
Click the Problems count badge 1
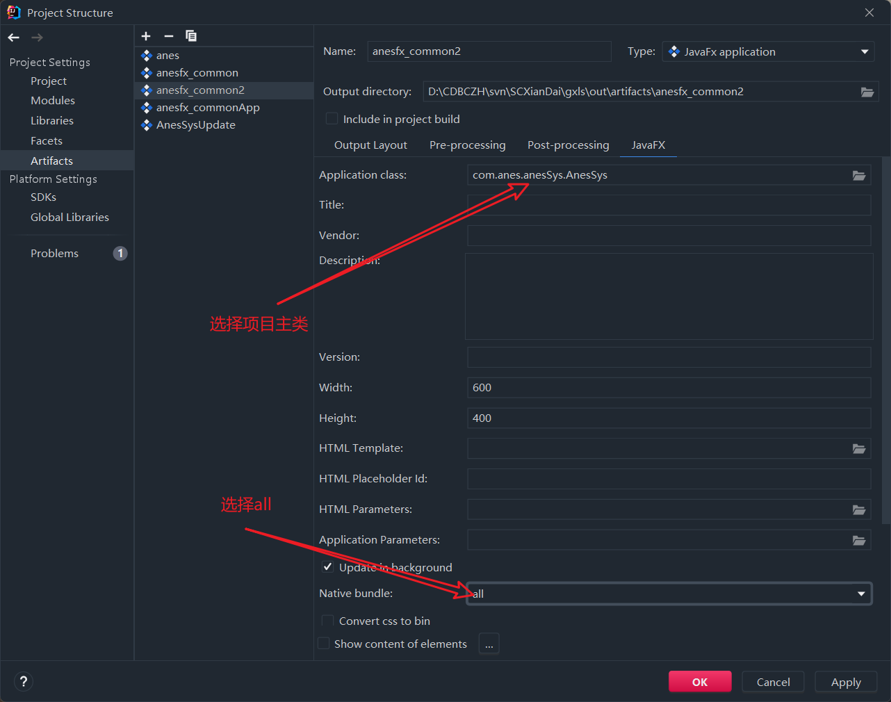coord(120,253)
